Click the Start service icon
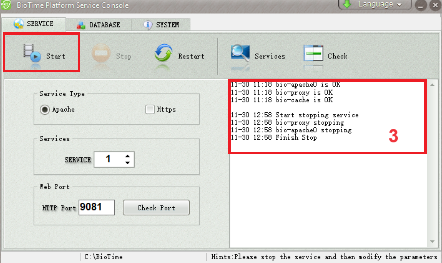 point(32,53)
